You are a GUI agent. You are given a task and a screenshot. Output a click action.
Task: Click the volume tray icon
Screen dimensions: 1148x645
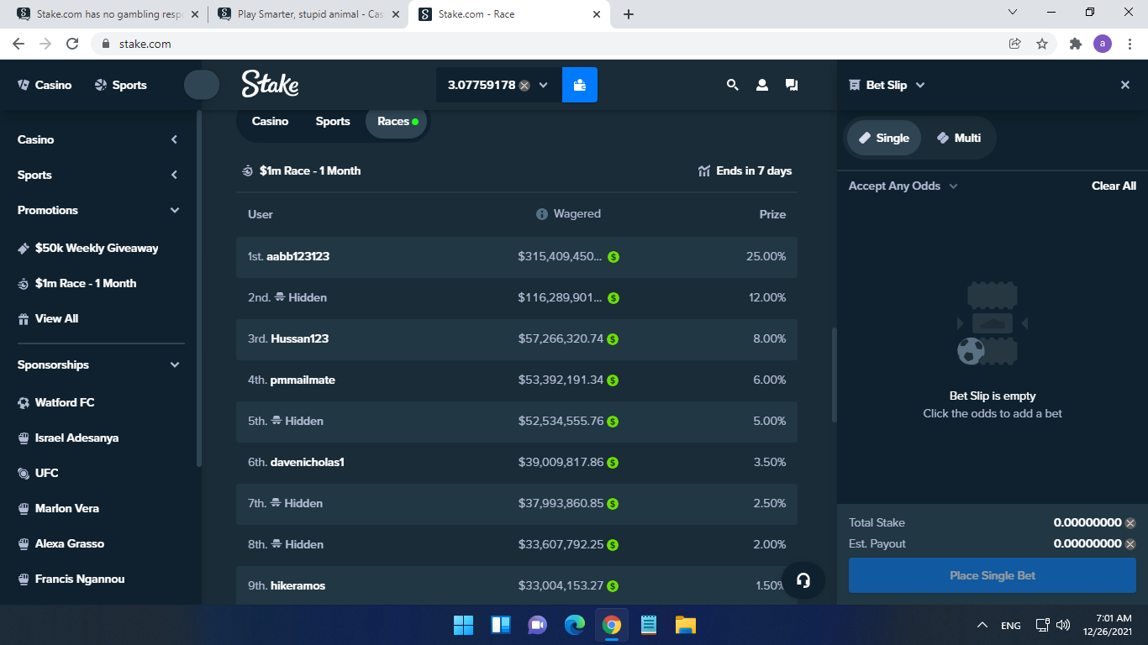pyautogui.click(x=1063, y=625)
